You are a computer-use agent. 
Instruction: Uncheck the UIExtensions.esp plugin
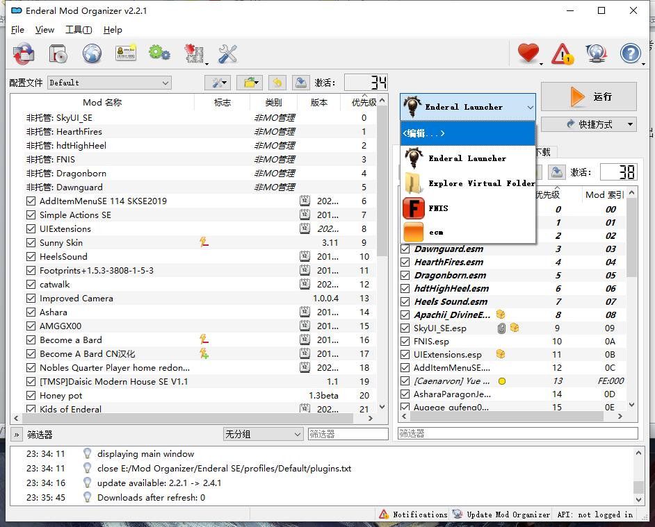405,354
